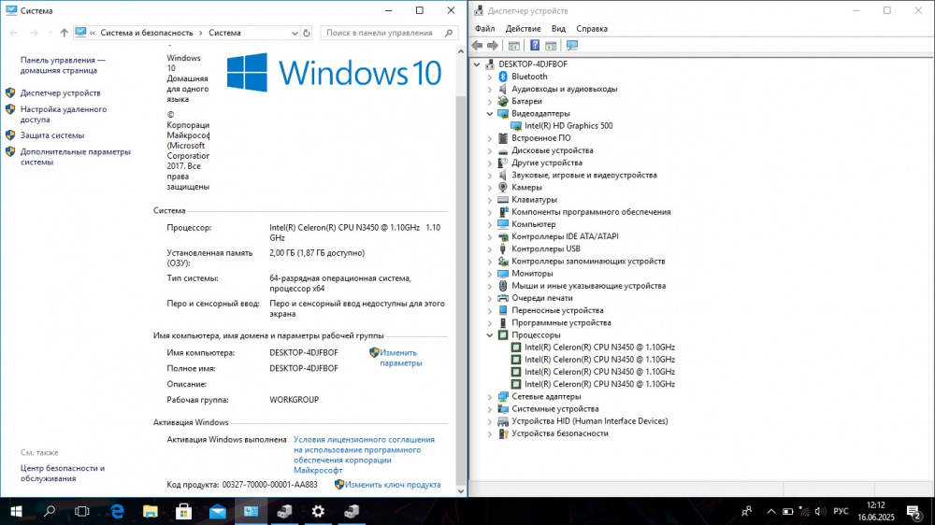Click refresh button beside System address bar
The height and width of the screenshot is (525, 935).
click(306, 33)
